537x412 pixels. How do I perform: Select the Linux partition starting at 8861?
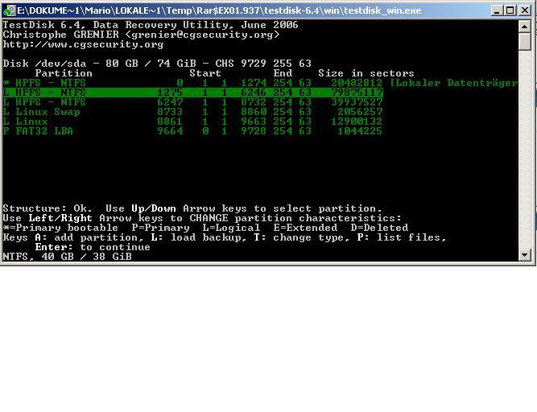click(192, 122)
